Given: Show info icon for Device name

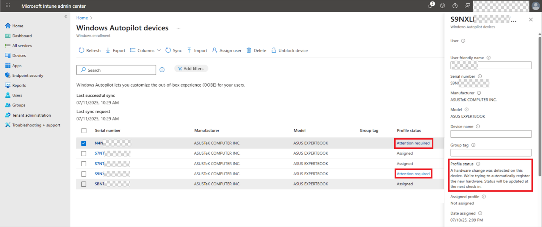Looking at the screenshot, I should [478, 127].
